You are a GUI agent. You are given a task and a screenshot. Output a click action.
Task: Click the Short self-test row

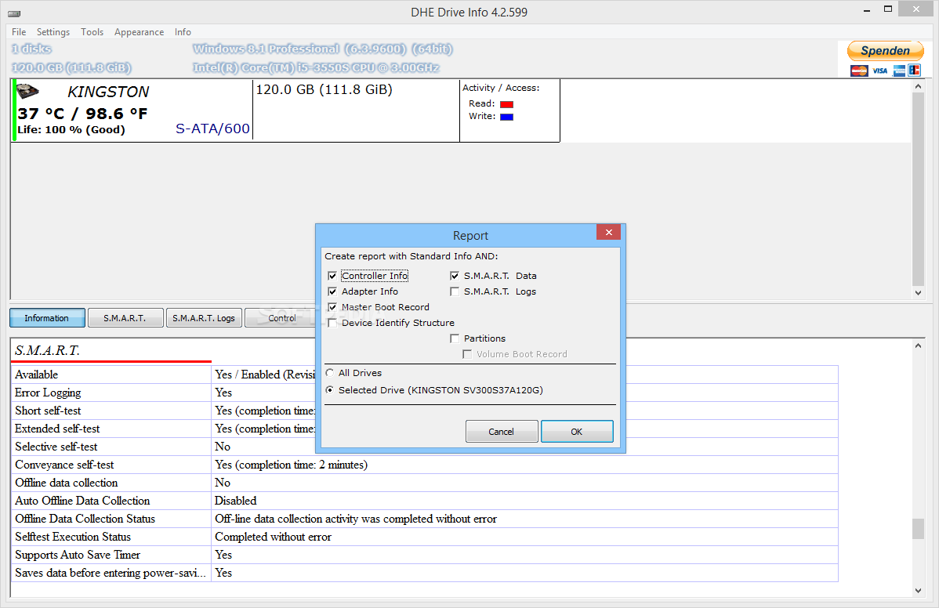[425, 411]
